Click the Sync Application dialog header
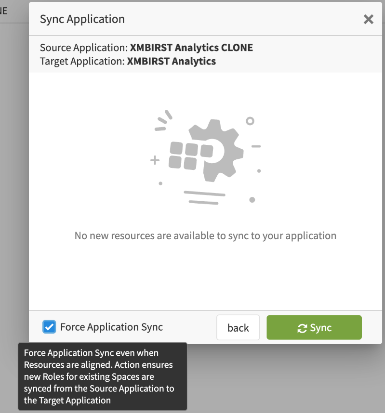 click(82, 19)
